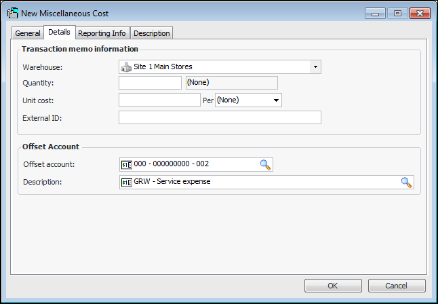This screenshot has width=438, height=304.
Task: Open the Reporting Info tab
Action: coord(102,33)
